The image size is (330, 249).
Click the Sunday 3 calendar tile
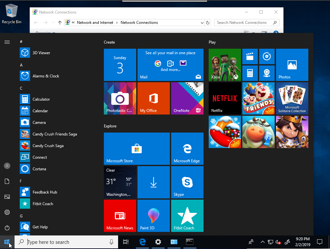[120, 65]
